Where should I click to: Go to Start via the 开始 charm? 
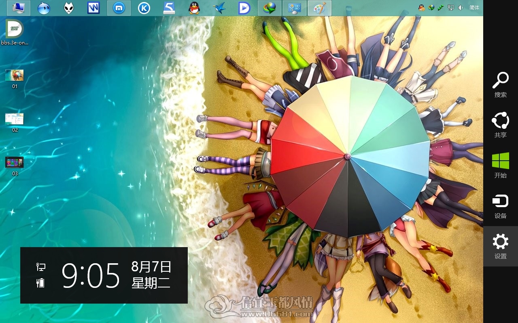[500, 166]
